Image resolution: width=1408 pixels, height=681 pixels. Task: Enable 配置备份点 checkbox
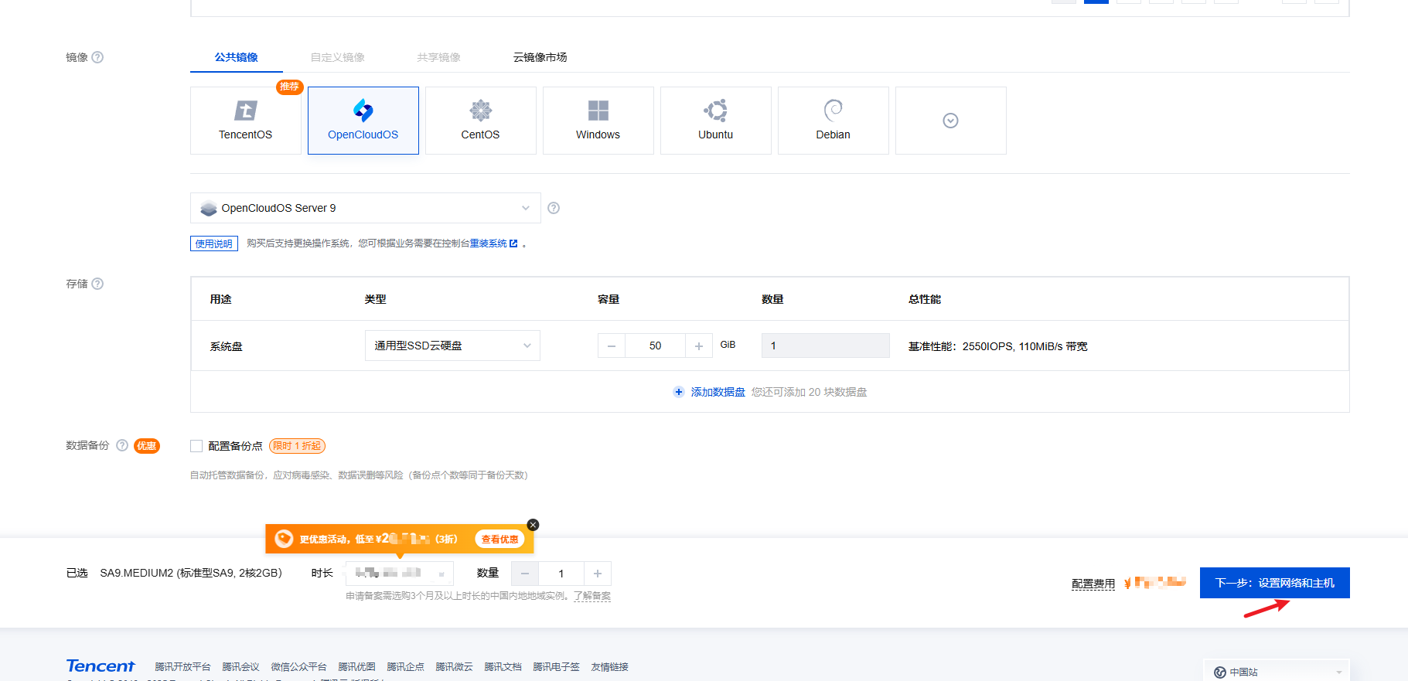click(x=196, y=446)
